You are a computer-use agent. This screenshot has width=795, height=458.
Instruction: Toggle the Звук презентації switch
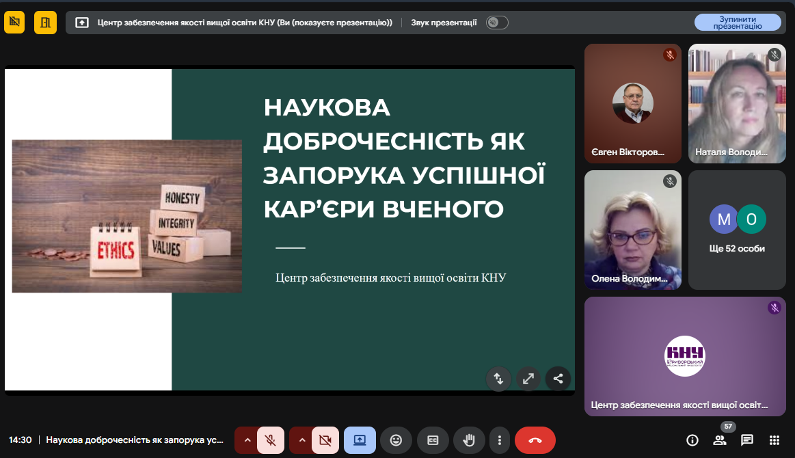[497, 23]
